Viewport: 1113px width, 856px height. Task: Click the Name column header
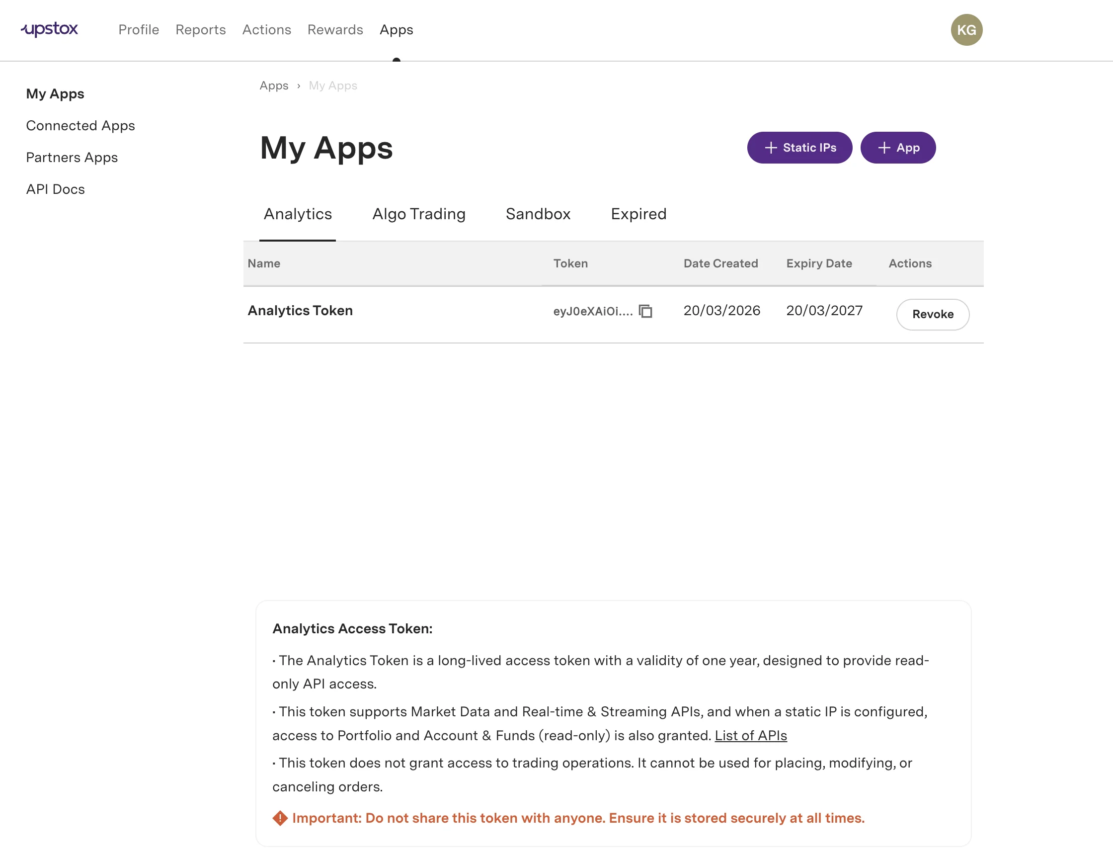click(x=264, y=263)
